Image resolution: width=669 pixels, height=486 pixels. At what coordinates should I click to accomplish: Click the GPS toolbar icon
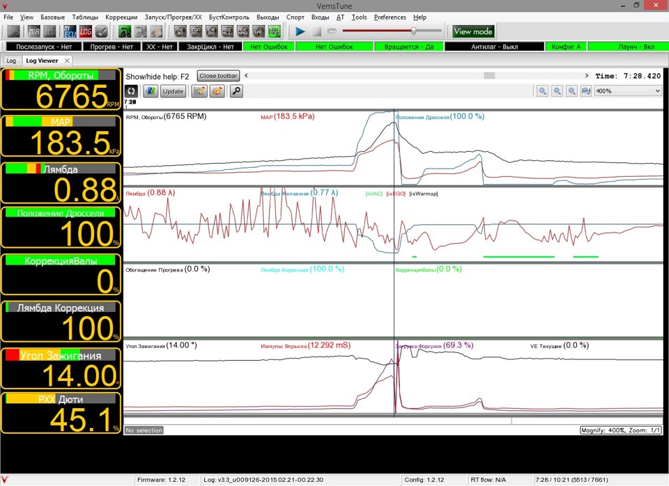point(13,31)
